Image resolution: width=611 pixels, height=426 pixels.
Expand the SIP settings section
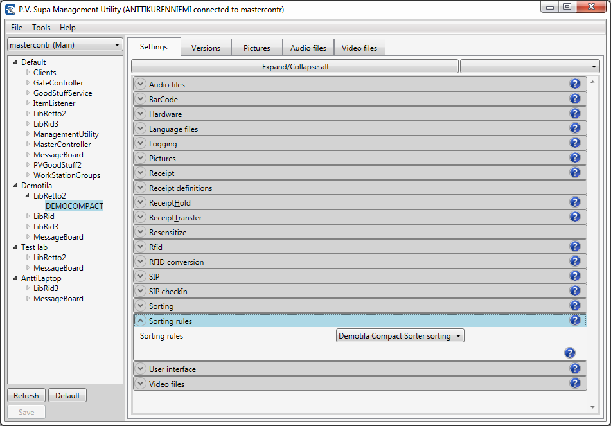click(x=140, y=276)
